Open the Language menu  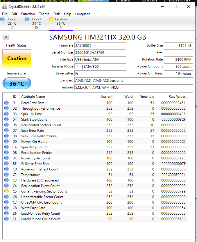83,14
